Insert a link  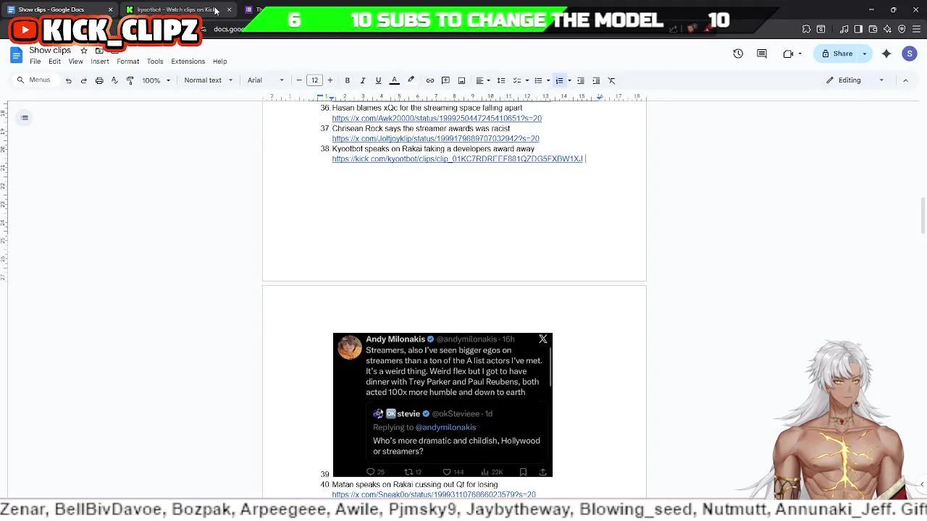430,80
